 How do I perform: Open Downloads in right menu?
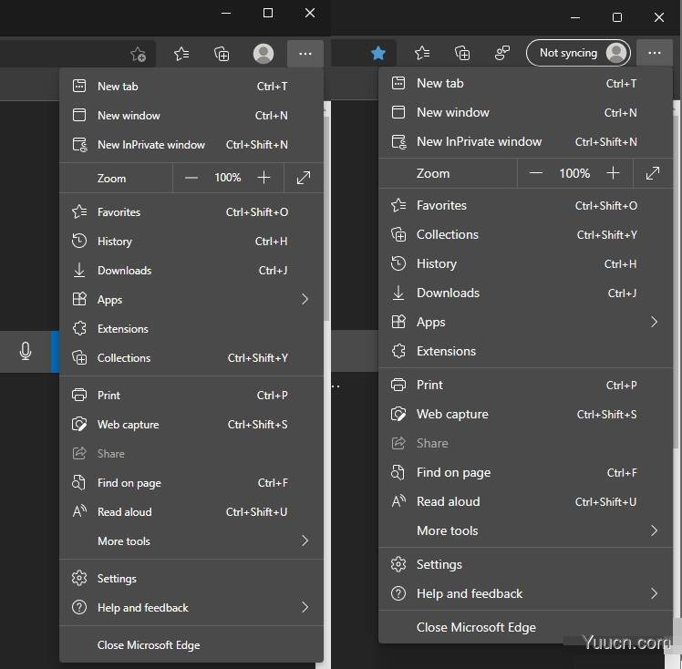click(x=526, y=293)
